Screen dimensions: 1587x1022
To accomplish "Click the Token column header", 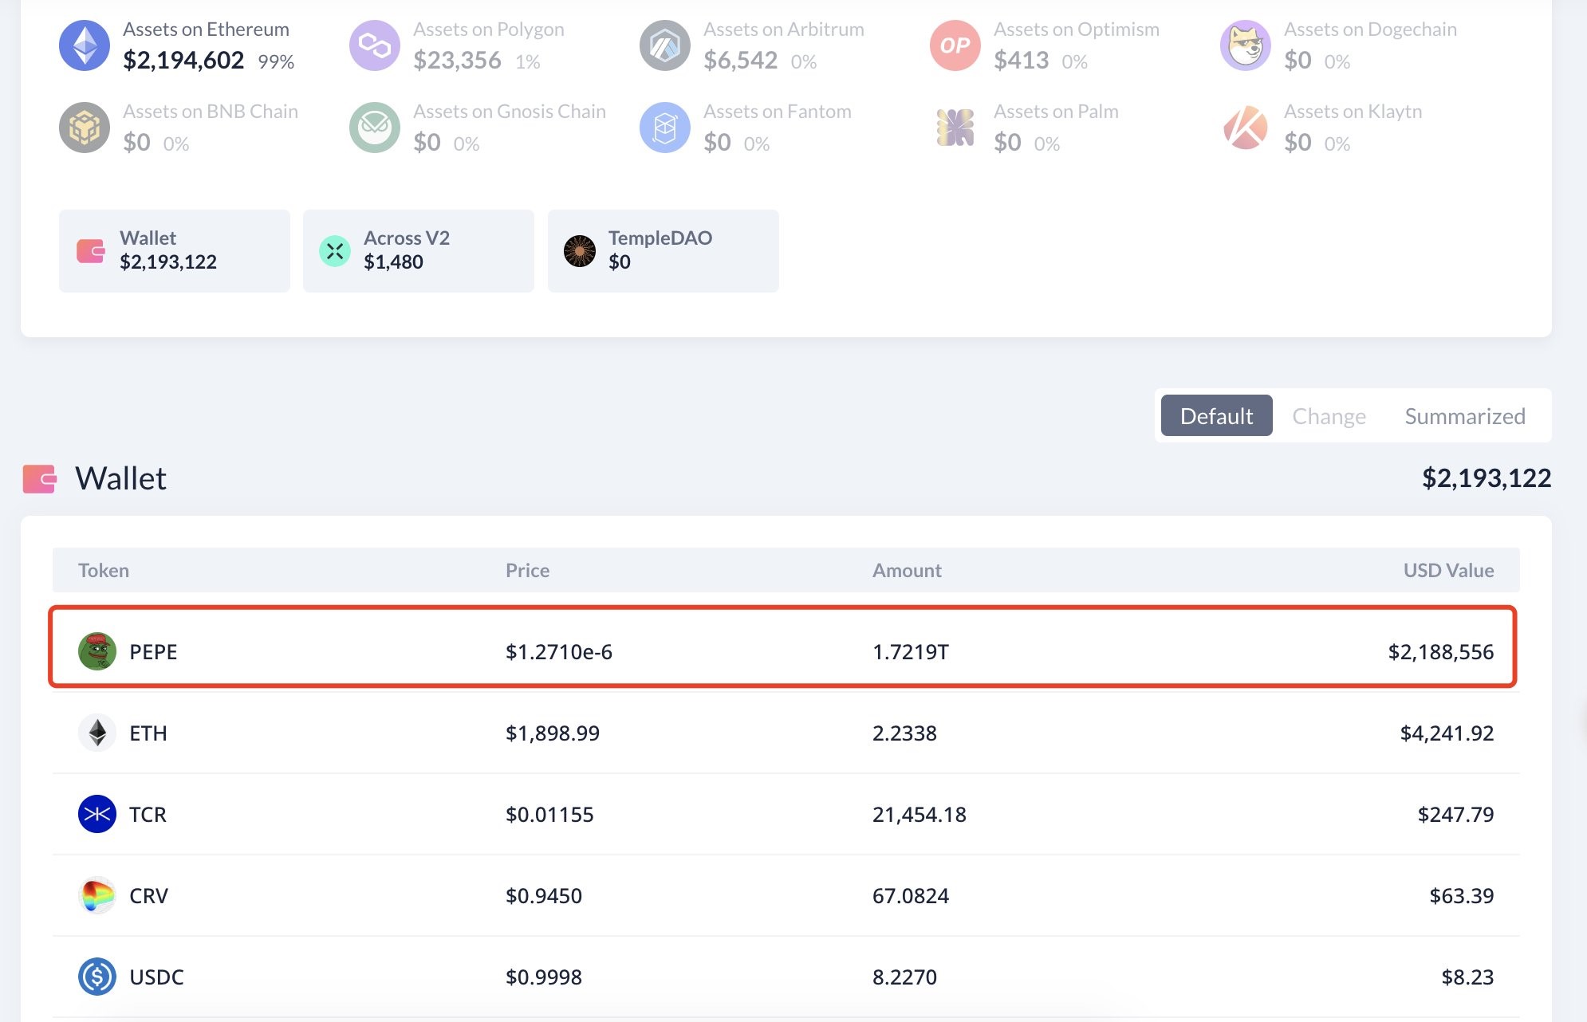I will pos(104,570).
